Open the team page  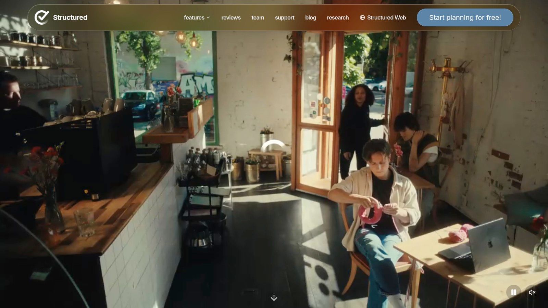(x=258, y=17)
